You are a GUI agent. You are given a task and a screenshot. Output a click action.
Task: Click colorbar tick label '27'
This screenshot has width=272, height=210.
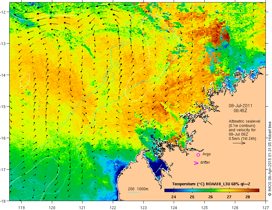click(229, 197)
